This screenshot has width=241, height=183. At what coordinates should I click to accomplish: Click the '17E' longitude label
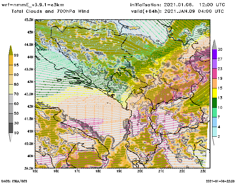pos(77,171)
